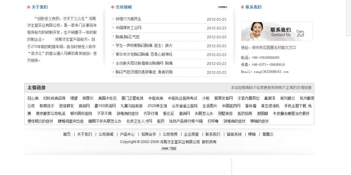Visit friendly link 中国医药网
This screenshot has height=175, width=351.
tap(231, 106)
